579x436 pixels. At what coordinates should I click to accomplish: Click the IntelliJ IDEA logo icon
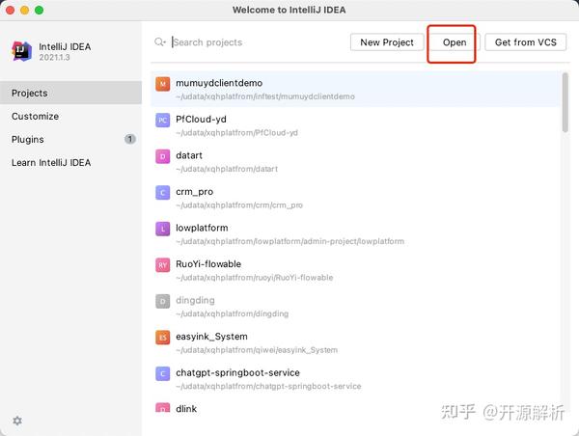[x=22, y=51]
